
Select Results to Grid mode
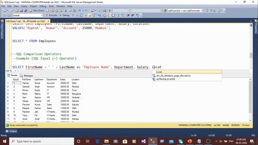[109, 15]
